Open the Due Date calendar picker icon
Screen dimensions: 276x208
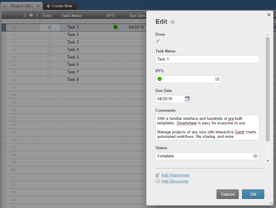click(x=187, y=99)
